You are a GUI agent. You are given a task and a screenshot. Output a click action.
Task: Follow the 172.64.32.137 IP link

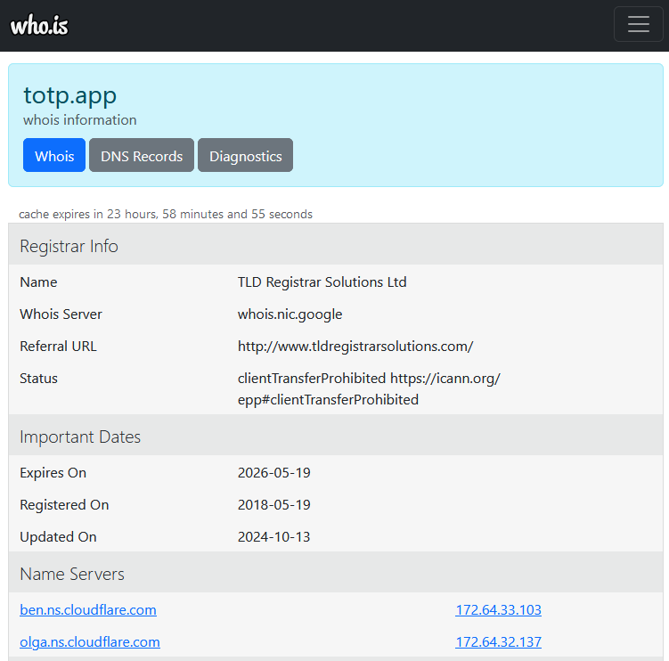498,642
